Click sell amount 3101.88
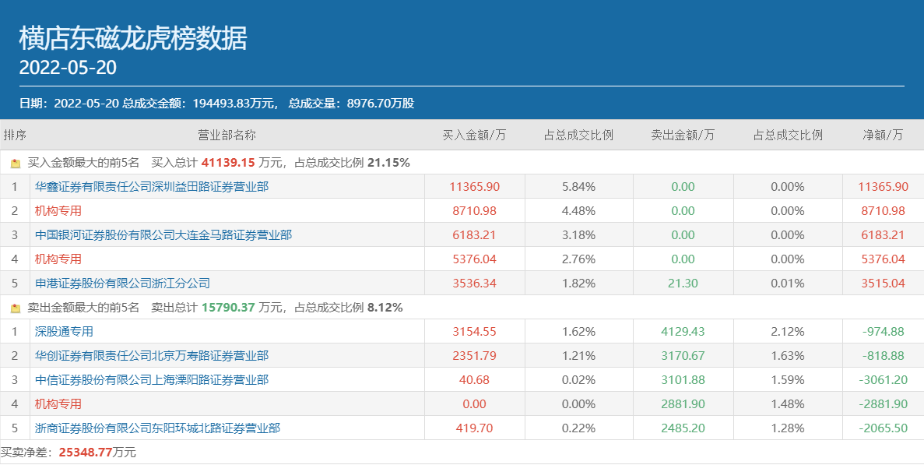Image resolution: width=924 pixels, height=465 pixels. 683,380
